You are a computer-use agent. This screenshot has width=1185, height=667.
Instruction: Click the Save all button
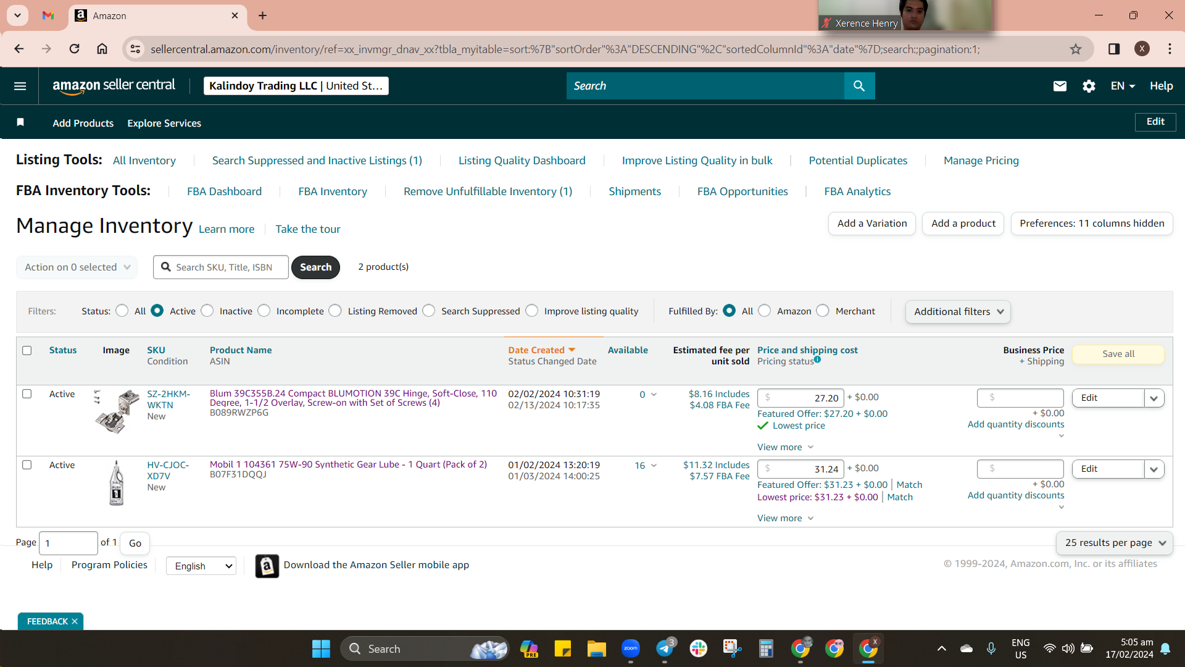[1118, 354]
